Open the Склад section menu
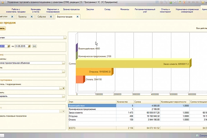Viewport: 207px width, 138px height. point(108,9)
